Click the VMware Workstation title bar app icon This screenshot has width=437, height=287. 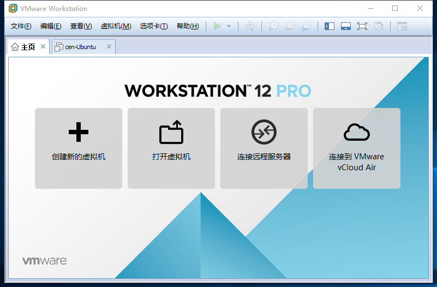[x=13, y=8]
